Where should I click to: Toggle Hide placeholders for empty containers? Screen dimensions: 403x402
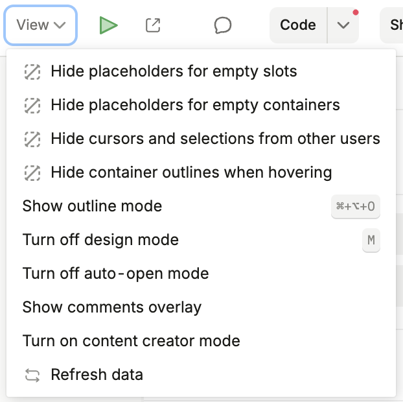201,105
